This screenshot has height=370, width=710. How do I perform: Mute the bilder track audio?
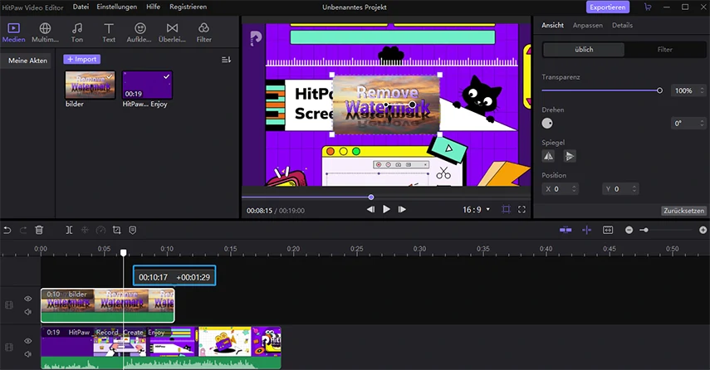(x=28, y=312)
